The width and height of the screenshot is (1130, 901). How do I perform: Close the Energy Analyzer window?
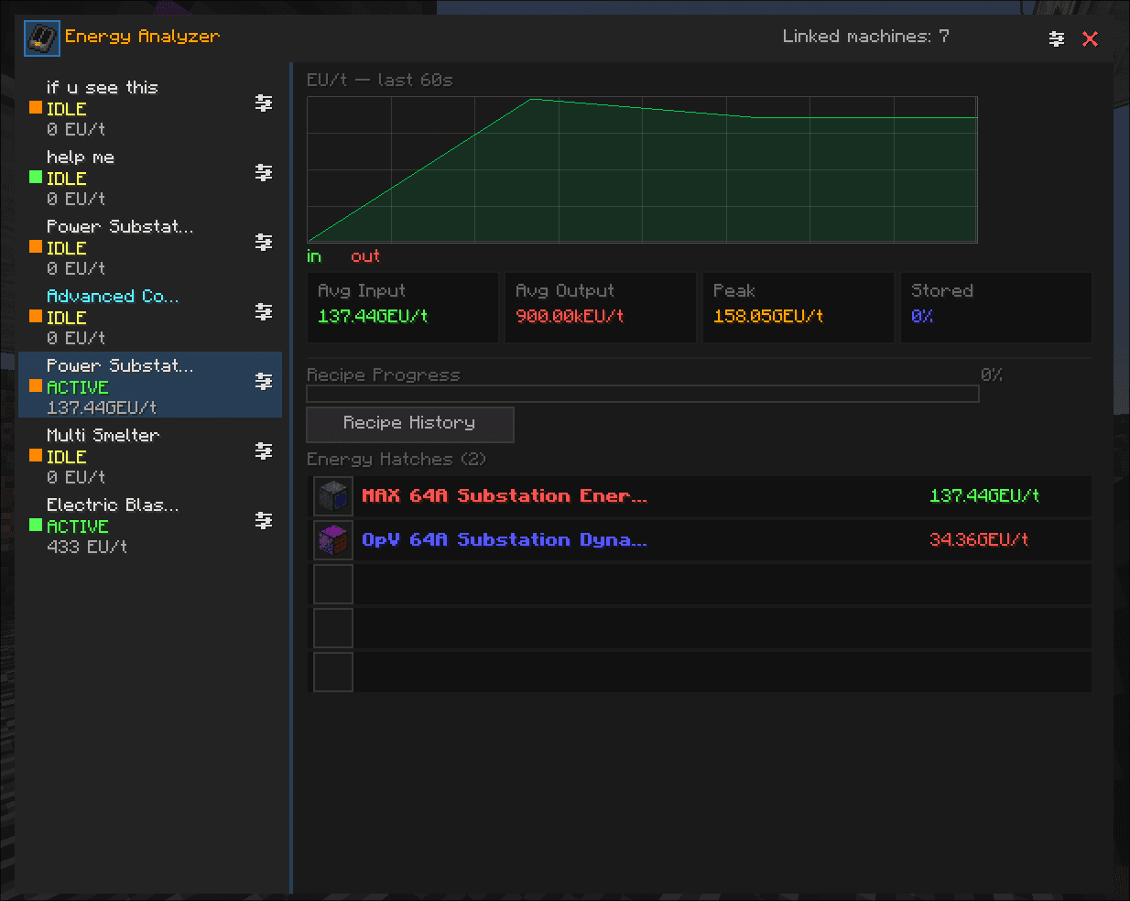[1090, 38]
